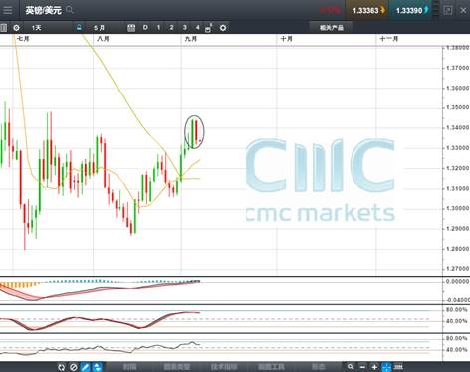Open the hamburger menu at top left
The image size is (470, 372).
coord(7,10)
